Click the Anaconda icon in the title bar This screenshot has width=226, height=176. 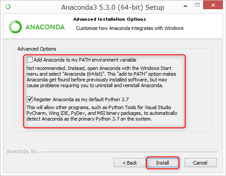[x=8, y=7]
